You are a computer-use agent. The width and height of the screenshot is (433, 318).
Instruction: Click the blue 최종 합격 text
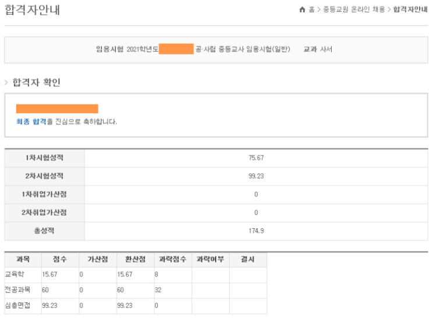tap(31, 122)
